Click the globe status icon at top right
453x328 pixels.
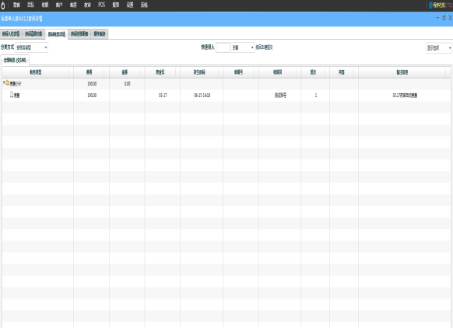point(430,5)
